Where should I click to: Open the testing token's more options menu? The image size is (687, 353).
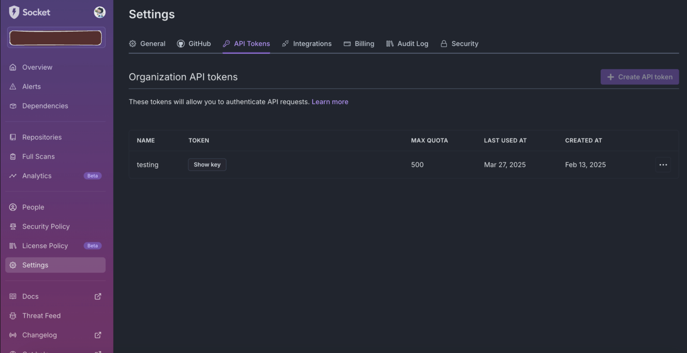click(663, 165)
